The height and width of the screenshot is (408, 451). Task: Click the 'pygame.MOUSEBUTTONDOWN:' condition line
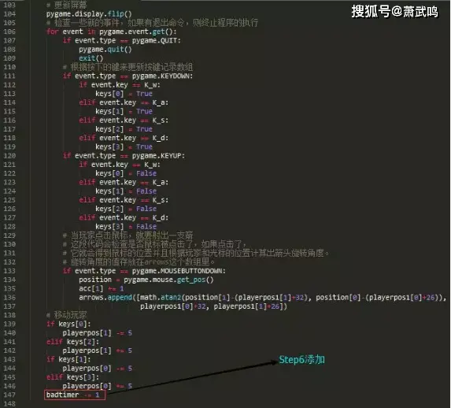point(144,271)
